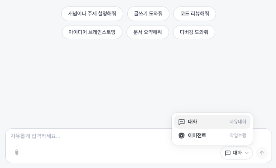Click the 대화 label of the mode selector
The height and width of the screenshot is (168, 276).
click(x=237, y=153)
